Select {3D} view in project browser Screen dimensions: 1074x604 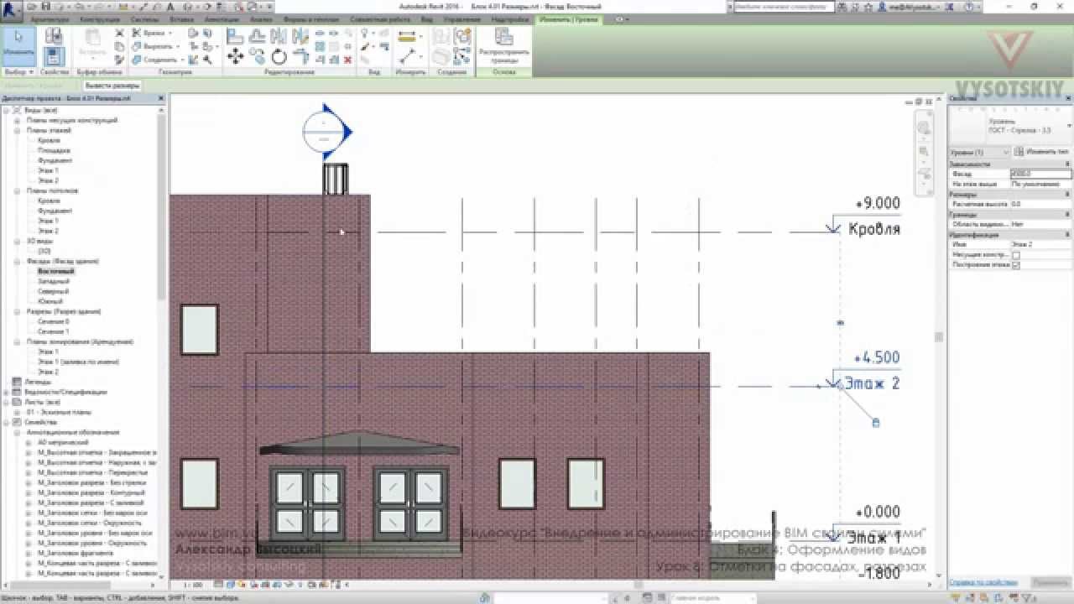[44, 252]
